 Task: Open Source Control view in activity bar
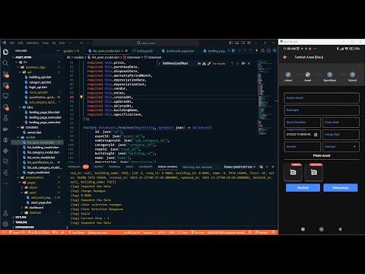pyautogui.click(x=5, y=74)
